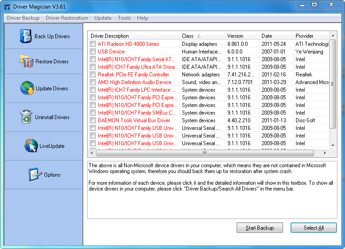The width and height of the screenshot is (345, 249).
Task: Click the 2011-03-29 date cell
Action: click(x=274, y=82)
